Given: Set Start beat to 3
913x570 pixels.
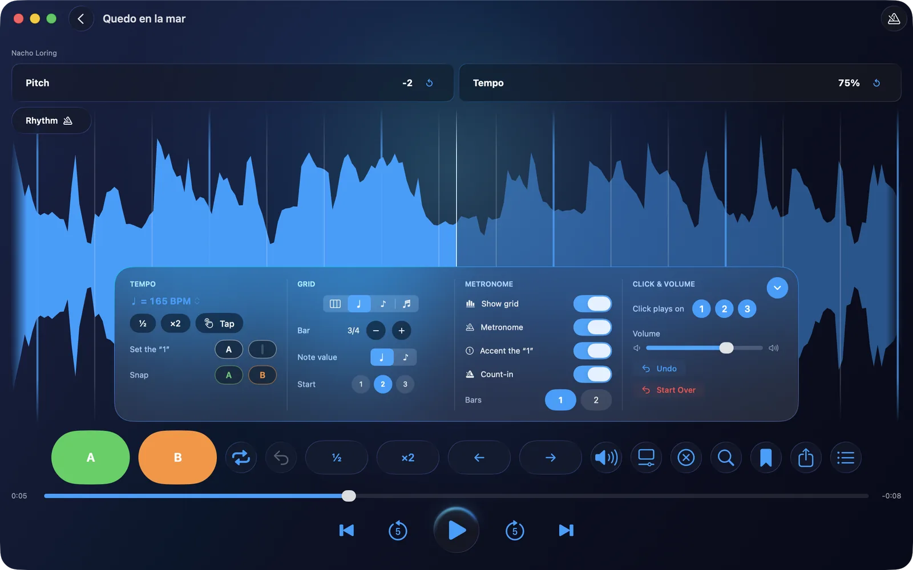Looking at the screenshot, I should point(405,384).
